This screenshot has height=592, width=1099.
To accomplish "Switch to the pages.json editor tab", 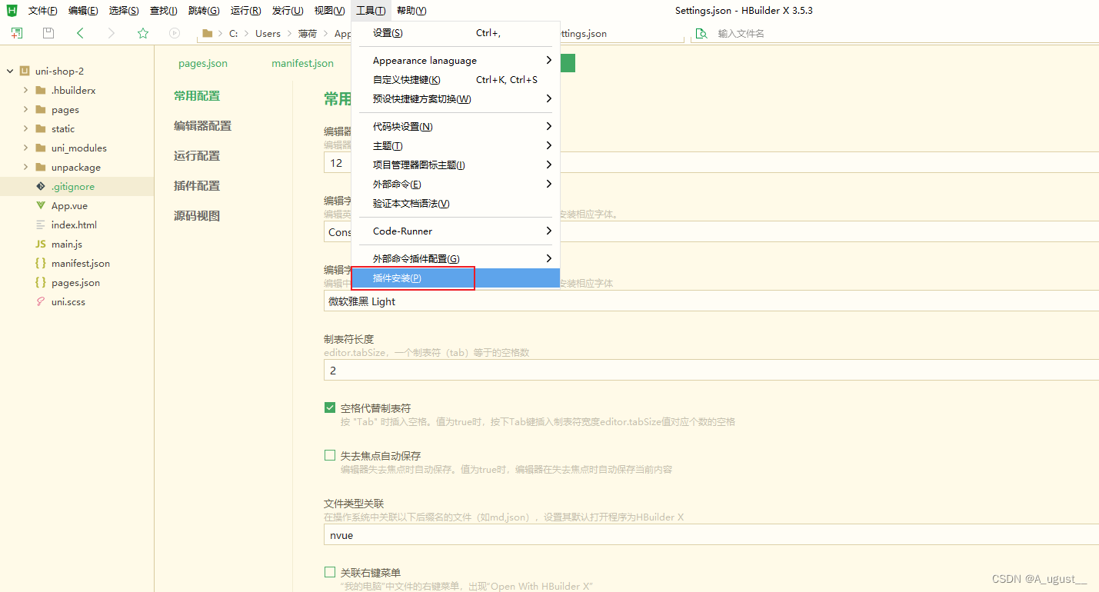I will coord(203,63).
